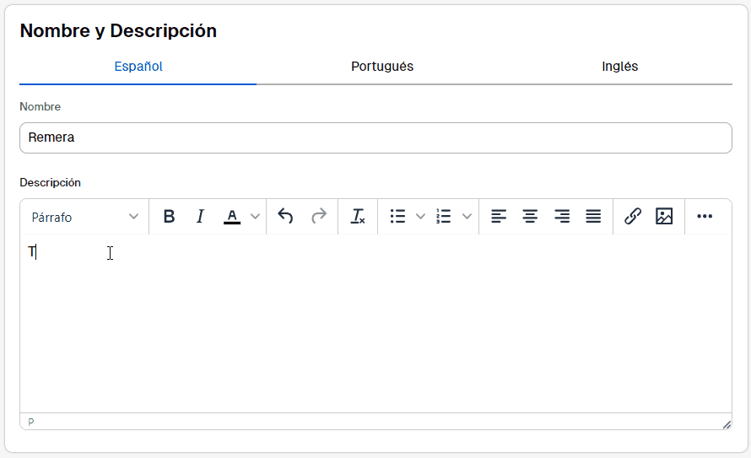This screenshot has width=751, height=458.
Task: Justify the description text
Action: [x=593, y=217]
